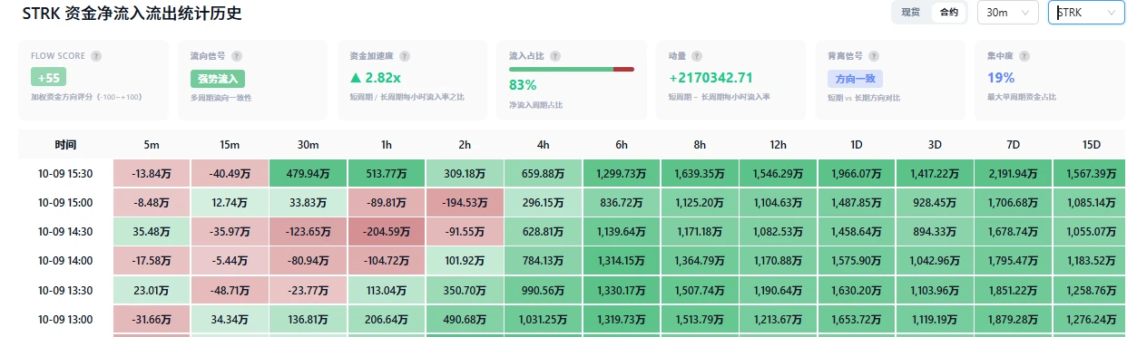
Task: Click the 15m column header
Action: tap(230, 145)
